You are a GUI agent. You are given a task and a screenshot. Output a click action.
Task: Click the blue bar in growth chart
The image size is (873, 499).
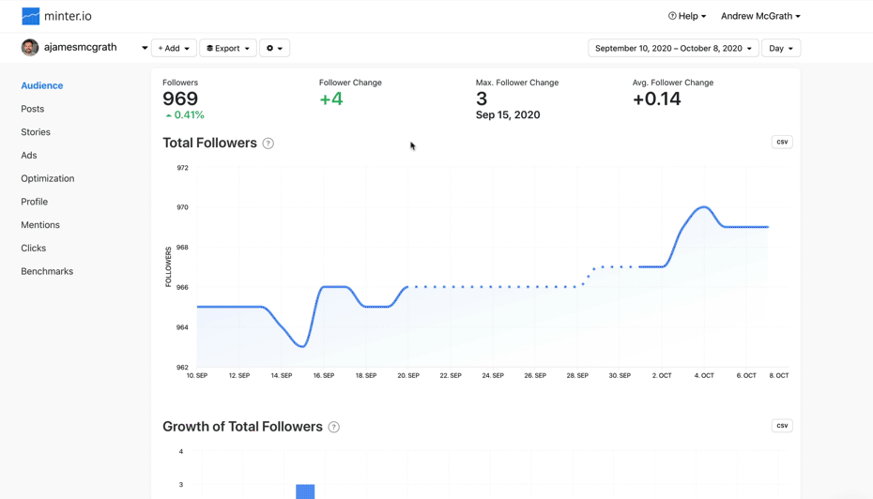click(x=305, y=491)
